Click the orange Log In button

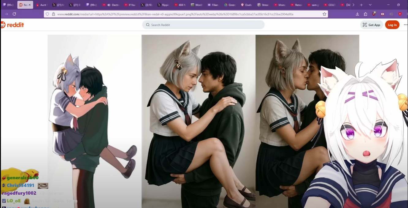coord(392,25)
